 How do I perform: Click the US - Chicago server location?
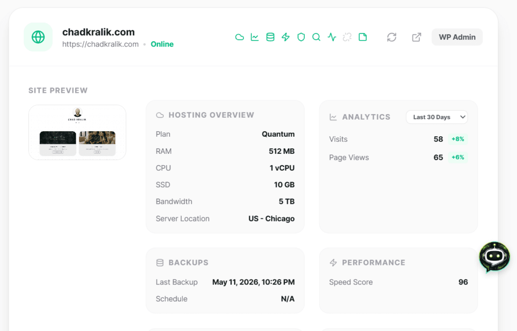271,218
